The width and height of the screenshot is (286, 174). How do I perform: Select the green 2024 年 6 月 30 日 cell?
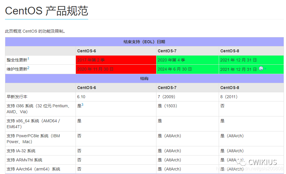[187, 69]
